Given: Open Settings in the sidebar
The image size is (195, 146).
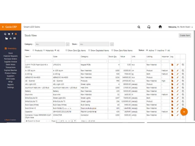Looking at the screenshot, I should [11, 87].
